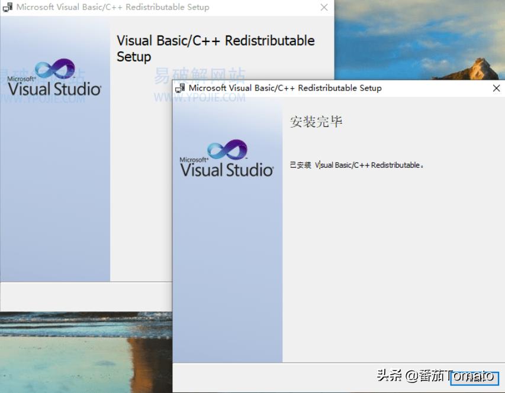Click the 'Visual Studio' wordmark in front dialog
Viewport: 505px width, 393px height.
227,170
